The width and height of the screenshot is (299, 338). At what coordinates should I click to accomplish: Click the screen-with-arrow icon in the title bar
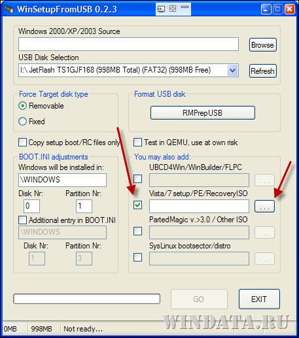coord(161,9)
